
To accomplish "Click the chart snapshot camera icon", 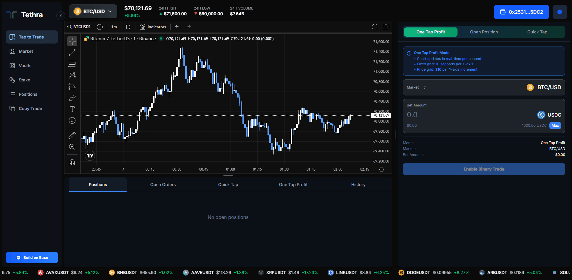I will click(x=386, y=27).
